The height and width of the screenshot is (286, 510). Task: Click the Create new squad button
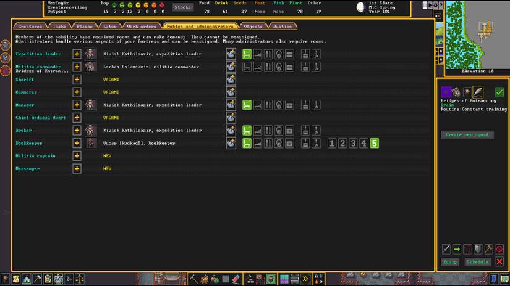coord(467,134)
